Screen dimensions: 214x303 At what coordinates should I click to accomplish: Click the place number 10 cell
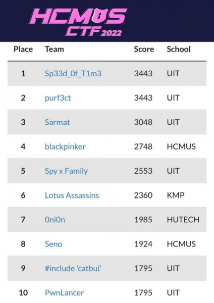[x=23, y=293]
